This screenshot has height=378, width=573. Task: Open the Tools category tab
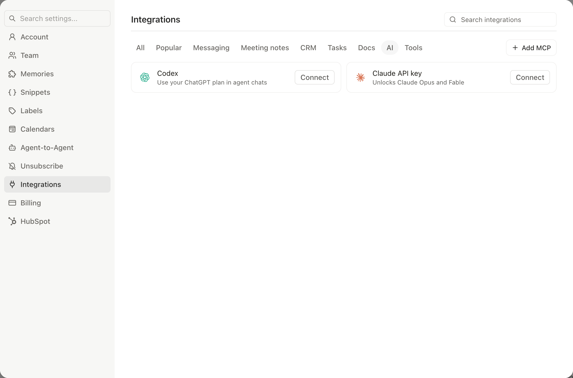413,48
